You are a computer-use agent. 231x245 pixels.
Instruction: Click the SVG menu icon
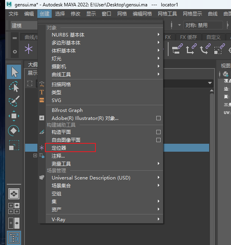(42, 100)
